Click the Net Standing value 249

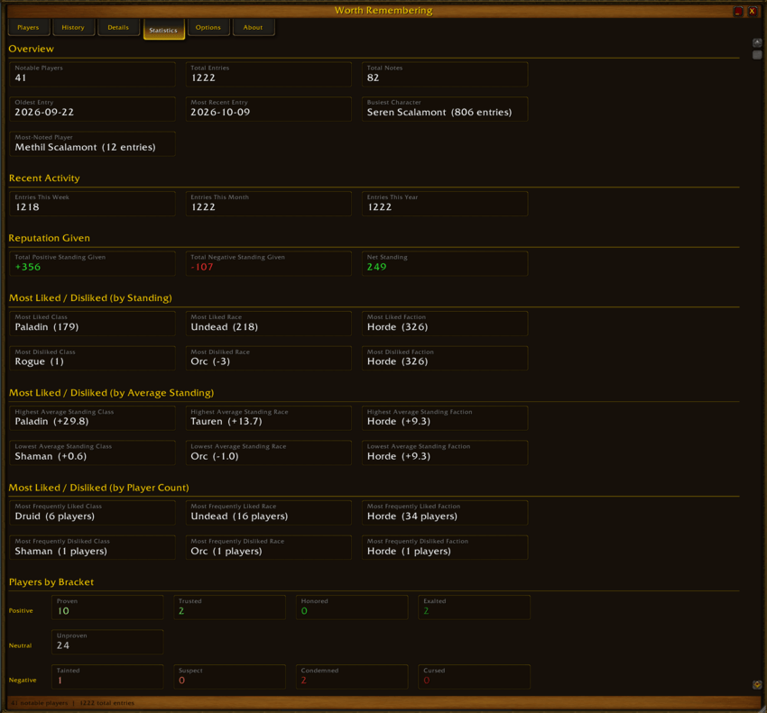coord(376,268)
